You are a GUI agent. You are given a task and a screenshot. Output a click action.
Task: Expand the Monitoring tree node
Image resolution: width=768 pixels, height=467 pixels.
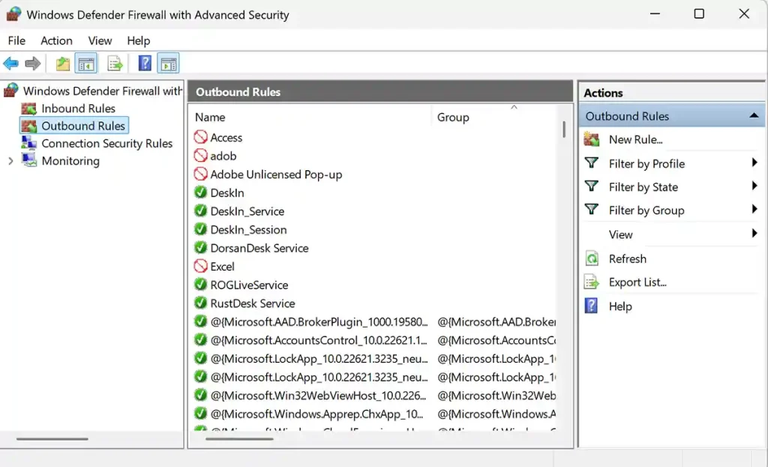point(10,161)
